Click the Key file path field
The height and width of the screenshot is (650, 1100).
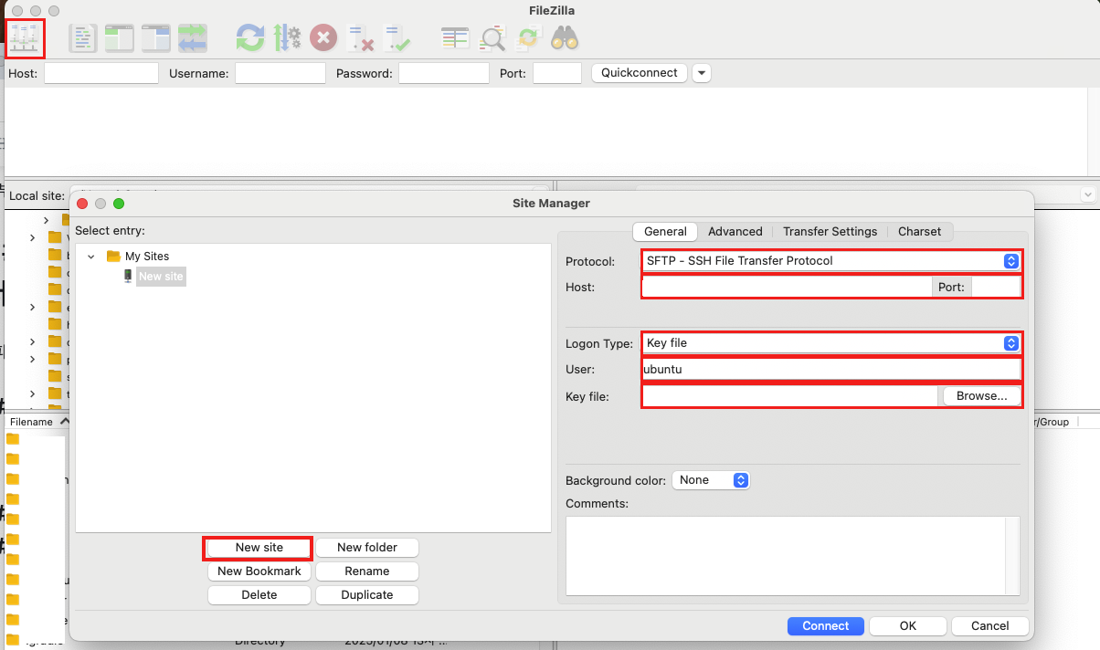(790, 396)
